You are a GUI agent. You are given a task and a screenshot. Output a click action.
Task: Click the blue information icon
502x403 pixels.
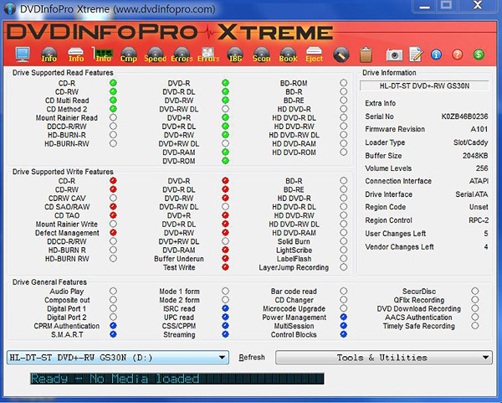click(x=436, y=54)
